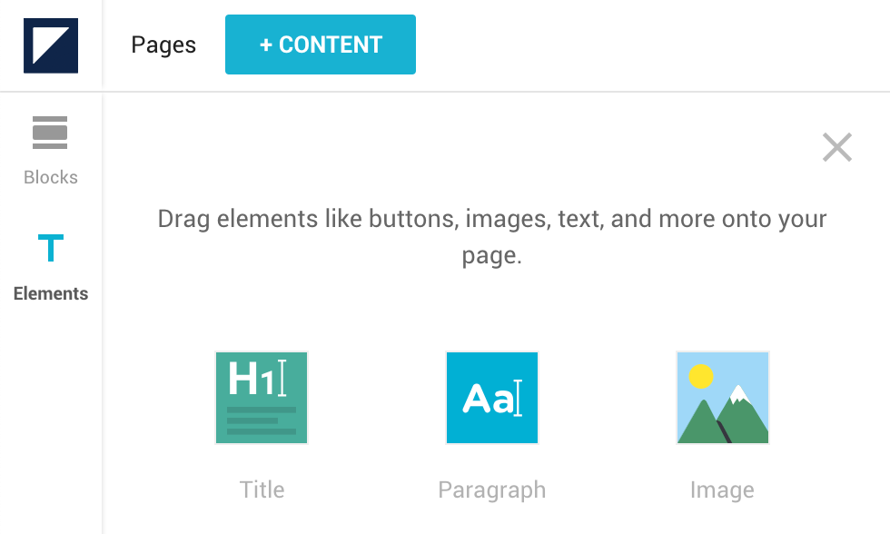
Task: Select the Image mountain element icon
Action: point(723,397)
